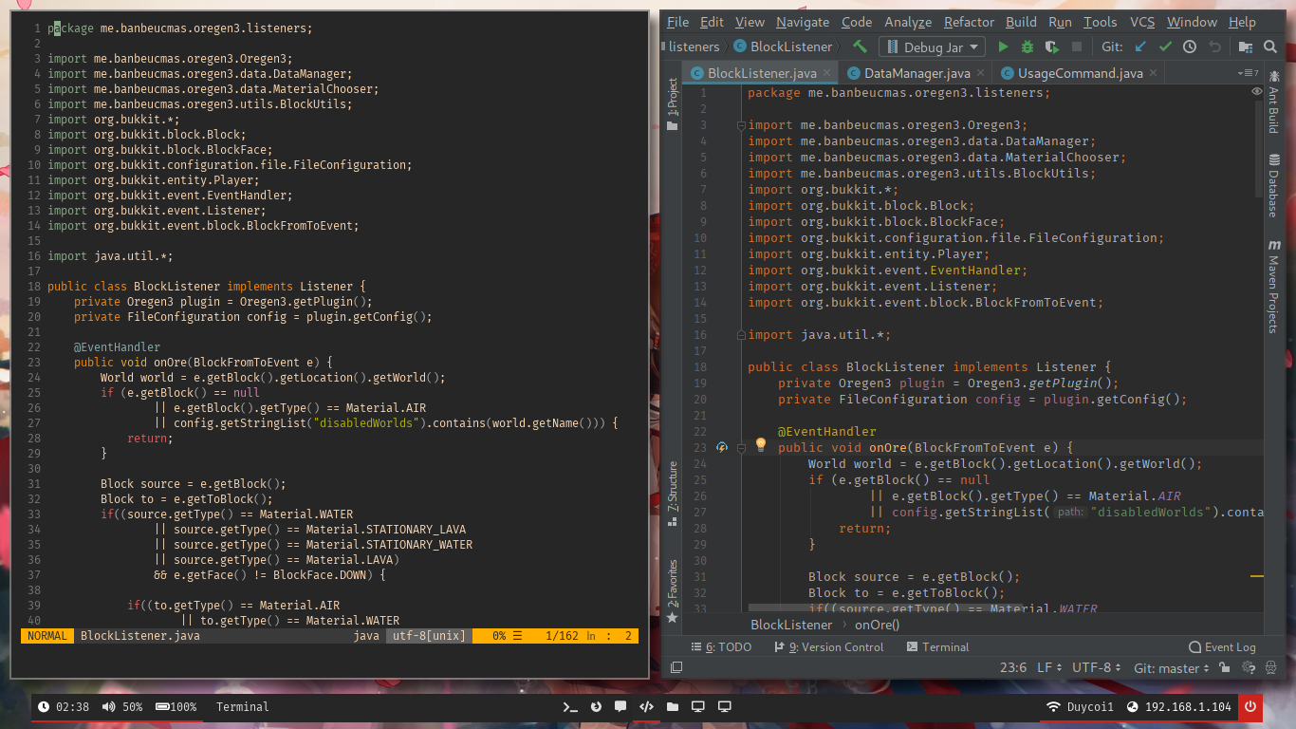
Task: Collapse the imports fold on line 3
Action: [x=739, y=125]
